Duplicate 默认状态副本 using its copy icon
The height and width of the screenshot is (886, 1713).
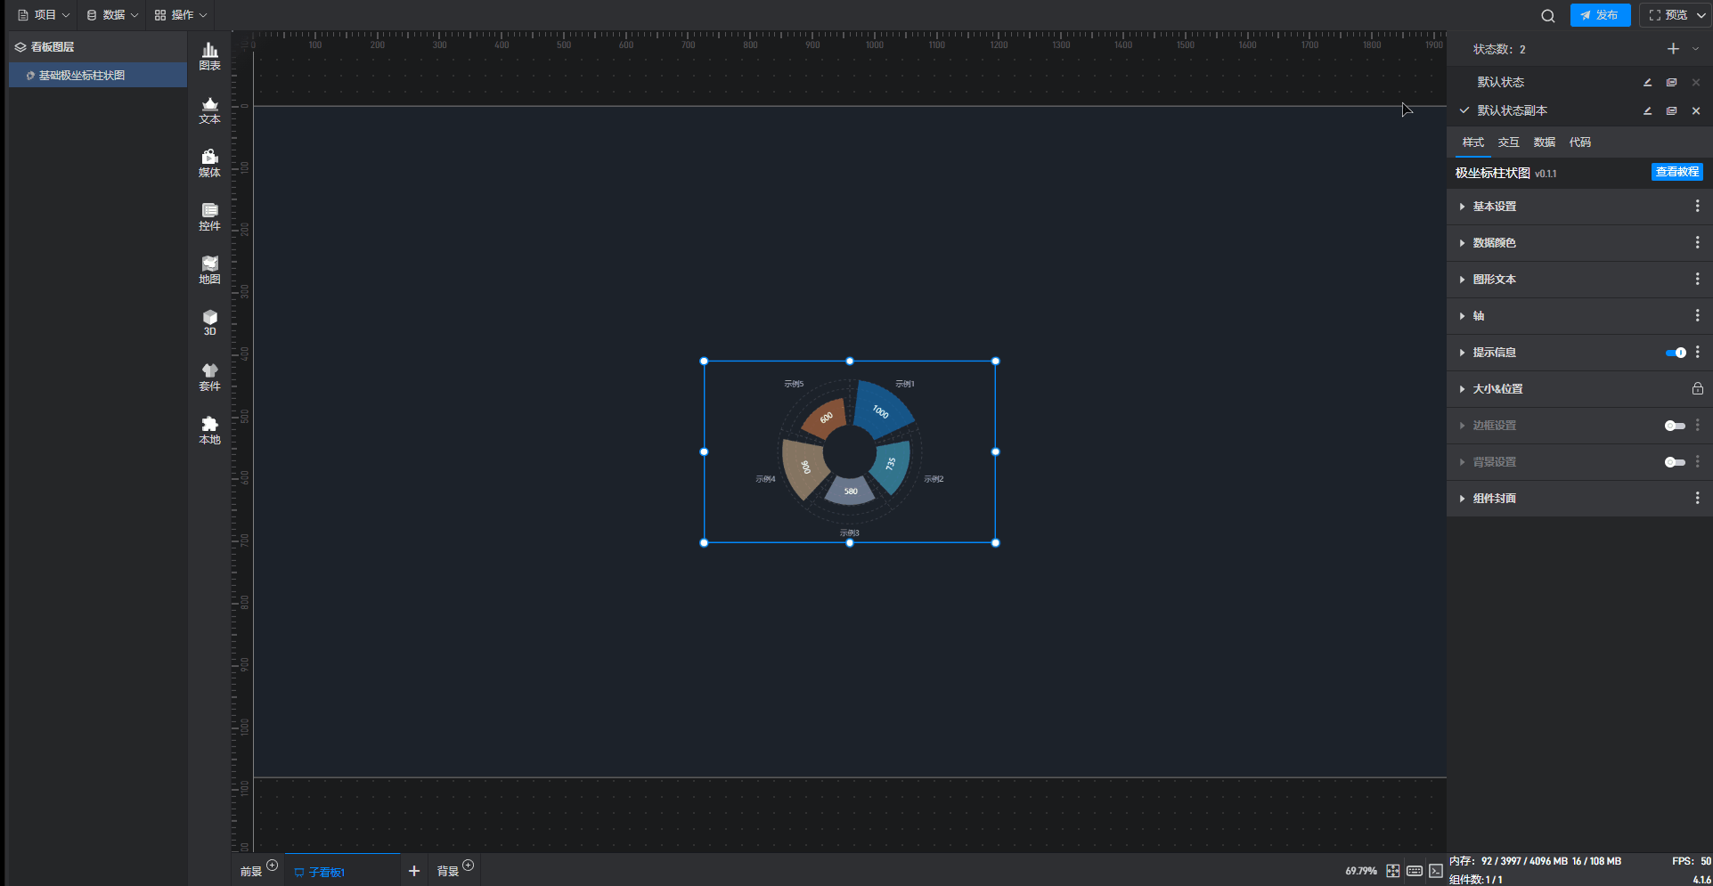(x=1672, y=110)
